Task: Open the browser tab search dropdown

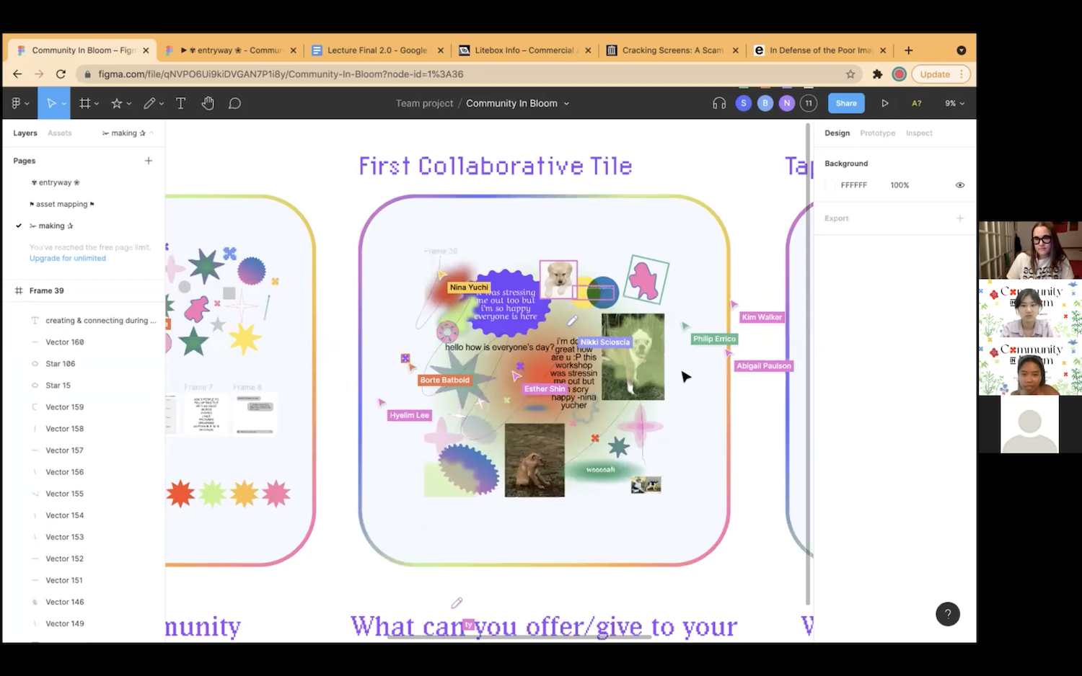Action: pyautogui.click(x=961, y=50)
